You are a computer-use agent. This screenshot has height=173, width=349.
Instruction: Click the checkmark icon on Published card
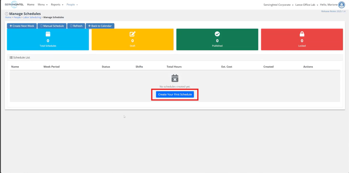[217, 34]
